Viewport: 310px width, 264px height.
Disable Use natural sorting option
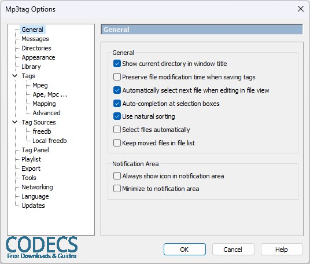(x=117, y=116)
